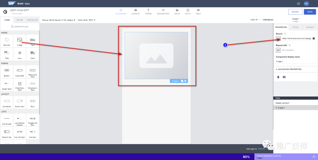Image resolution: width=318 pixels, height=160 pixels.
Task: Open the Auth tab
Action: (188, 12)
